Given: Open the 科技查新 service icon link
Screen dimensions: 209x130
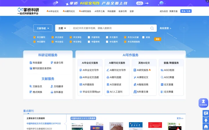Looking at the screenshot, I should coord(36,63).
